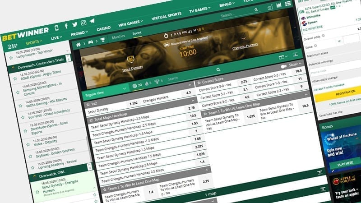361x203 pixels.
Task: Click the gamepad esports breadcrumb icon
Action: point(91,42)
